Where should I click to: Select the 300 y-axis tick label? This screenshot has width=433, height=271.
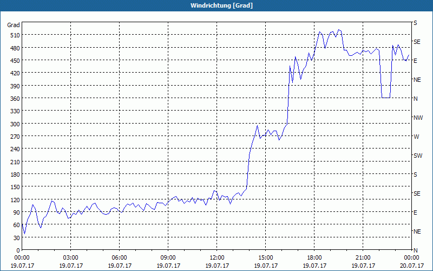click(15, 124)
